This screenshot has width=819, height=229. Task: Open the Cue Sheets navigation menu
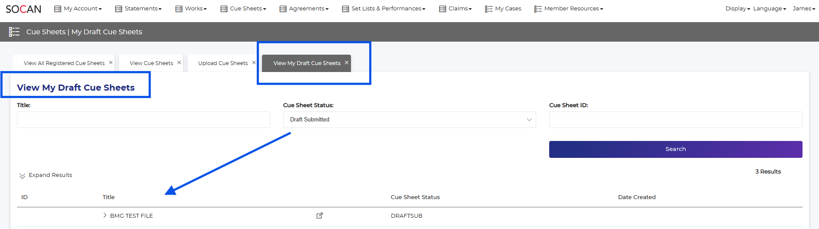click(x=243, y=9)
